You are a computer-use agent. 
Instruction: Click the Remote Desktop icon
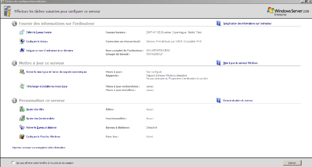click(x=22, y=127)
